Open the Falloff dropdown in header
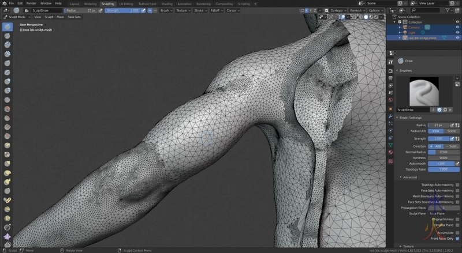The width and height of the screenshot is (462, 253). (x=217, y=10)
